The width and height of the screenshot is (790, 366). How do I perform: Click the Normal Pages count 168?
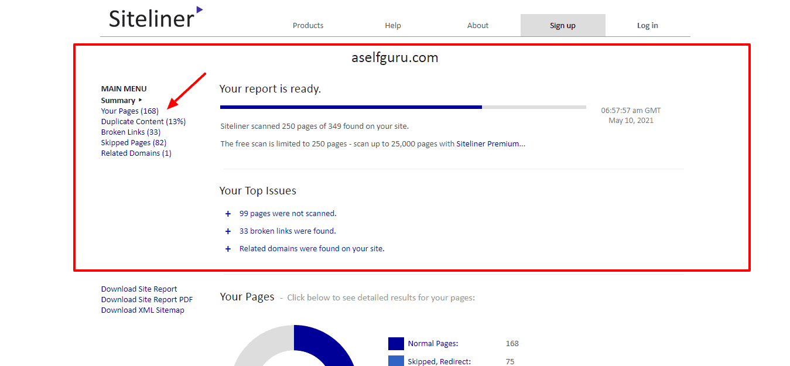coord(512,343)
